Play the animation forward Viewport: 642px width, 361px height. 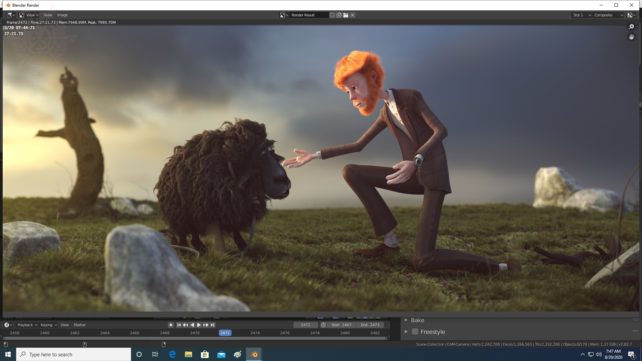pyautogui.click(x=199, y=325)
